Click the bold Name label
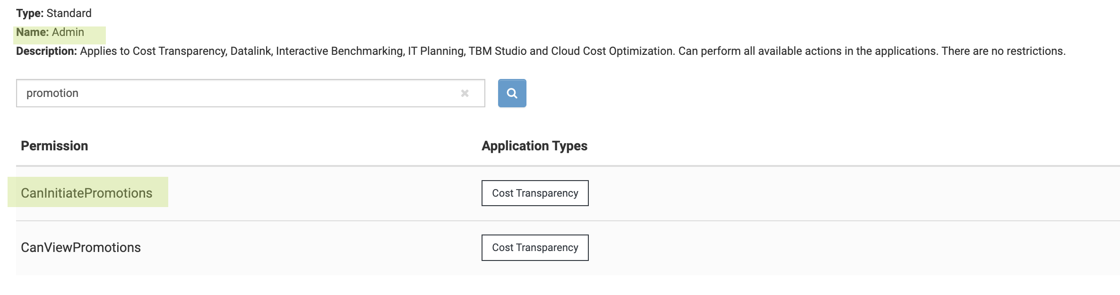Screen dimensions: 1120x295 (x=32, y=32)
